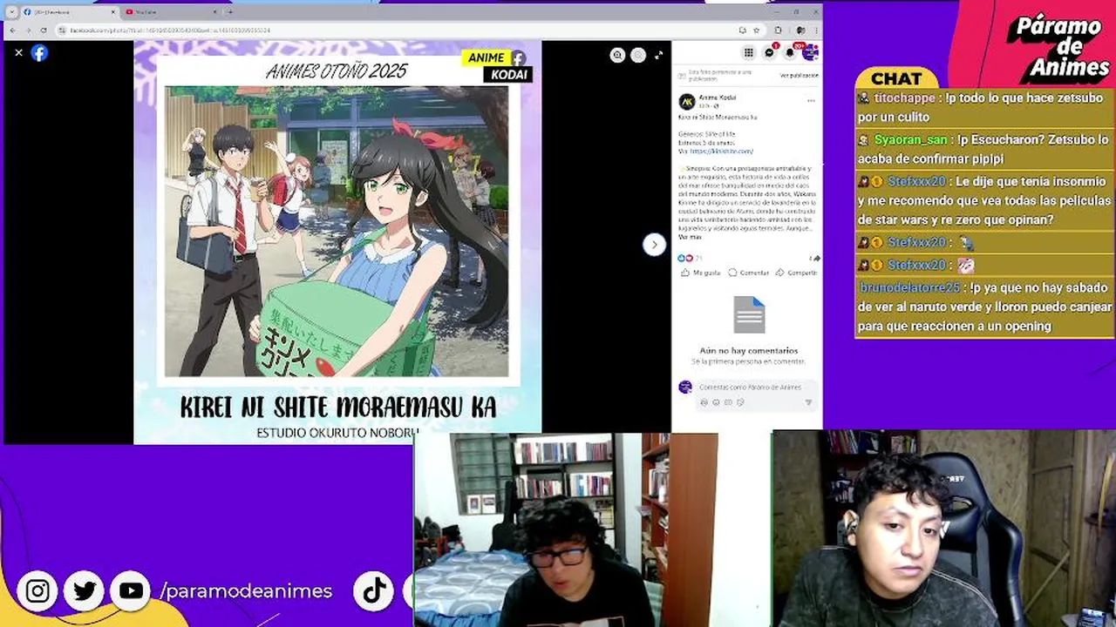Open the Chrome profile icon
Screen dimensions: 1116x627
click(800, 30)
